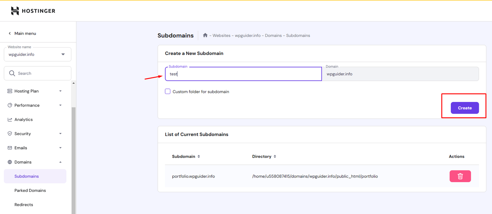This screenshot has width=492, height=214.
Task: Click Websites in the breadcrumb
Action: 221,36
